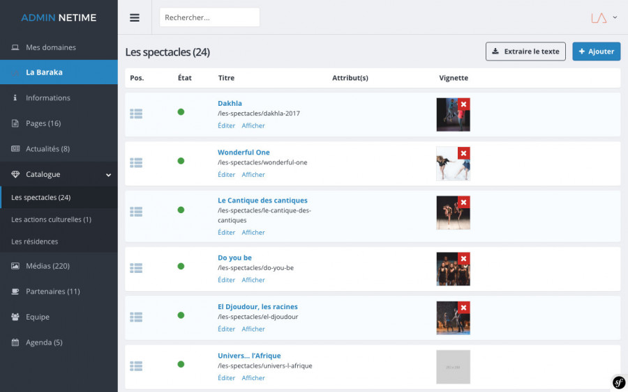Click the document icon beside Pages
The width and height of the screenshot is (628, 392).
pos(15,123)
